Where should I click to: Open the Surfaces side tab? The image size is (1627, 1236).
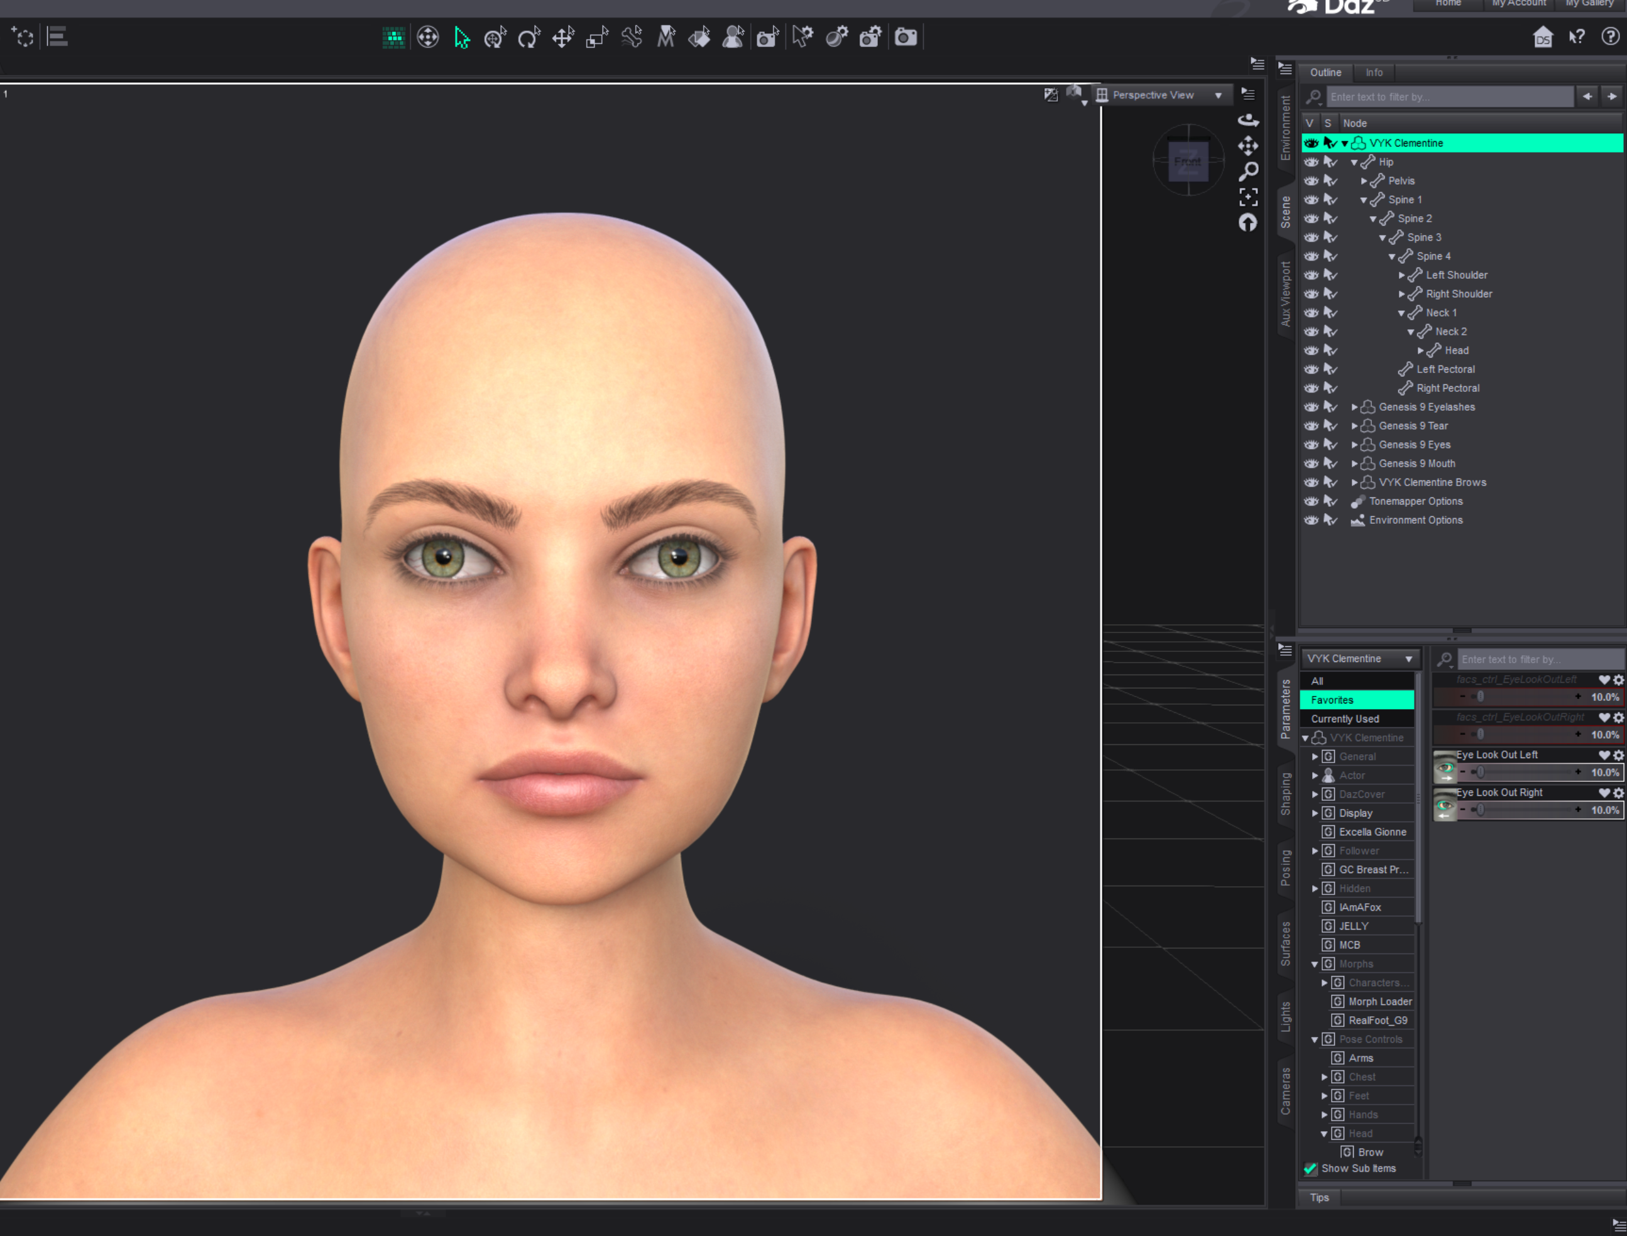tap(1285, 944)
